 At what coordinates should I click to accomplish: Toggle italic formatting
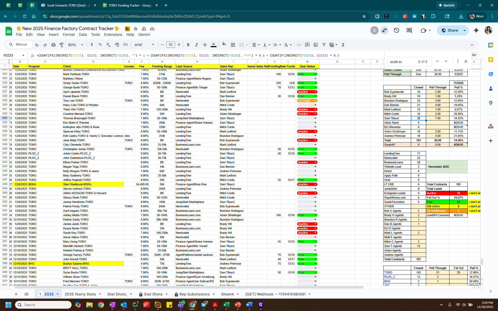196,45
